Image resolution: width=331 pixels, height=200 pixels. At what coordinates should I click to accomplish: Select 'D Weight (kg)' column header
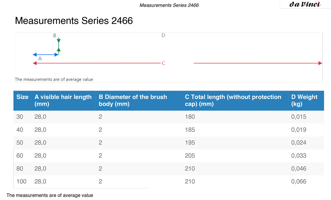coord(304,101)
